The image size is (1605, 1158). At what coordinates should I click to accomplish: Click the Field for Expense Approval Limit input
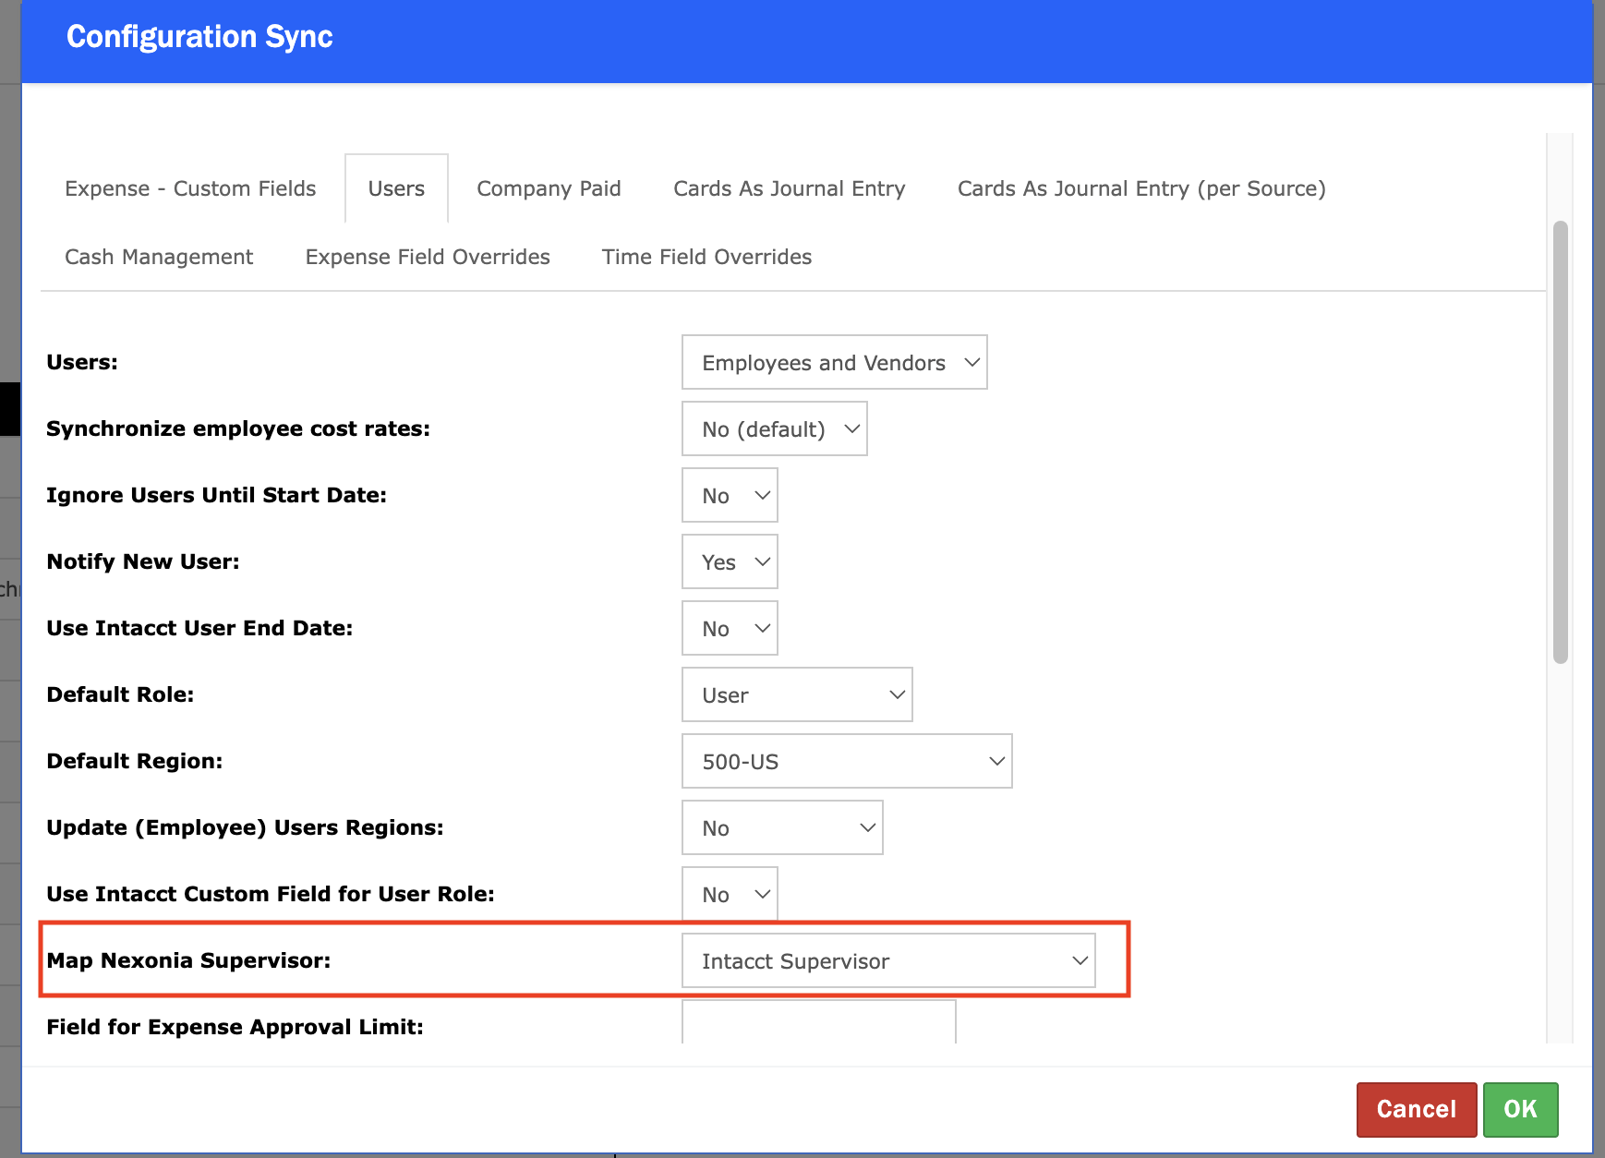[818, 1023]
